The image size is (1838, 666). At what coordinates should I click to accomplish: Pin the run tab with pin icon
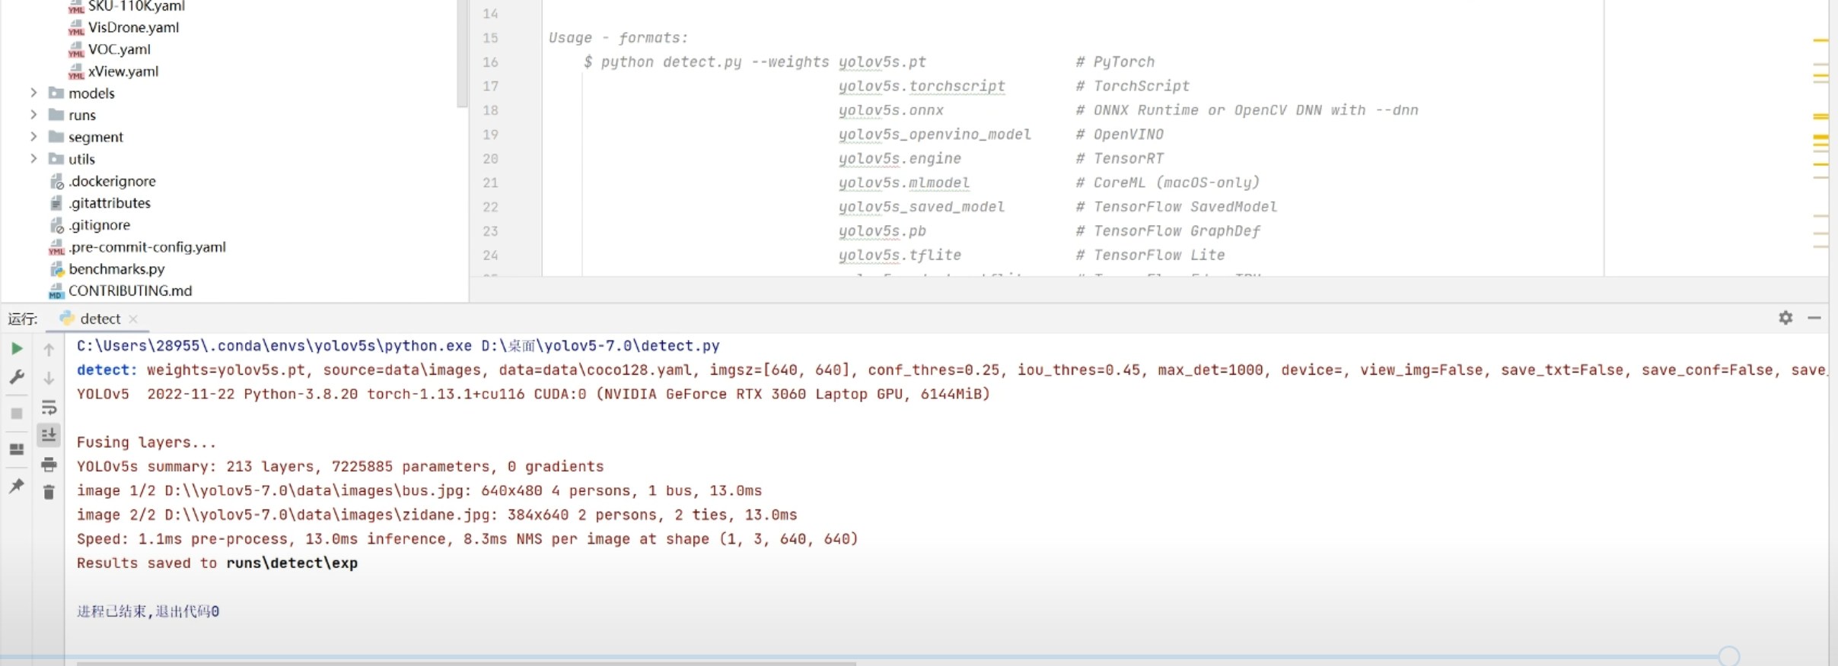(17, 486)
